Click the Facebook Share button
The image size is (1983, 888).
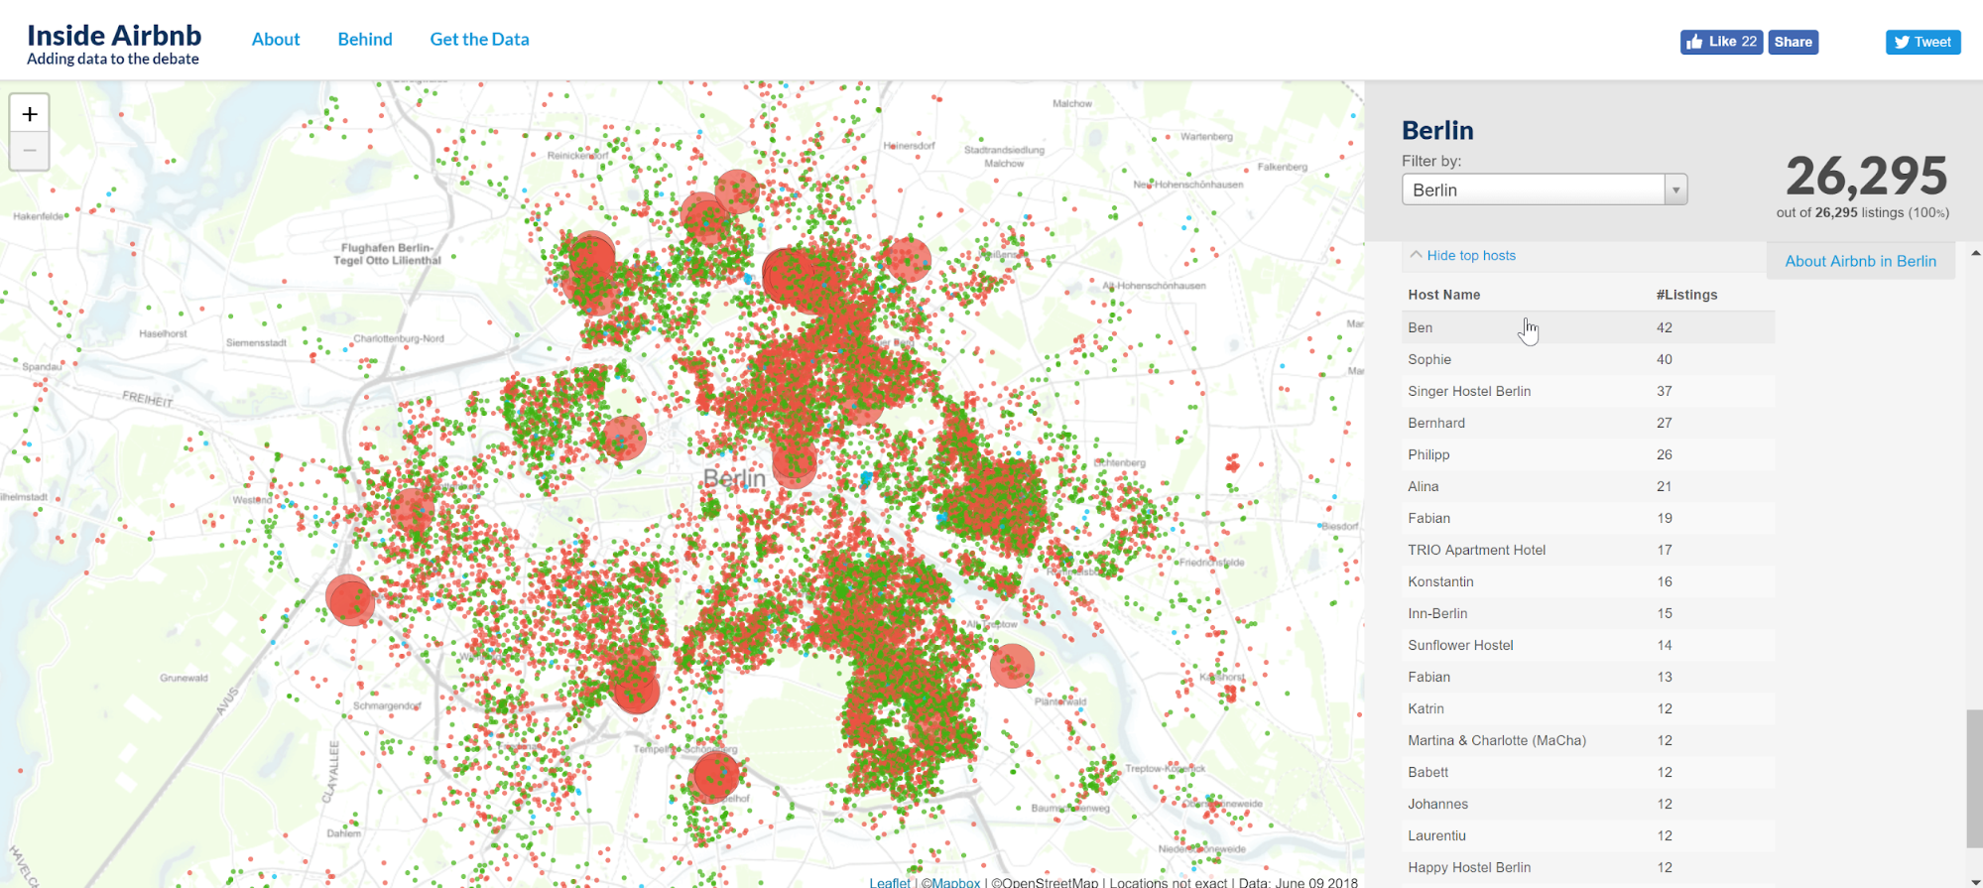click(1793, 42)
